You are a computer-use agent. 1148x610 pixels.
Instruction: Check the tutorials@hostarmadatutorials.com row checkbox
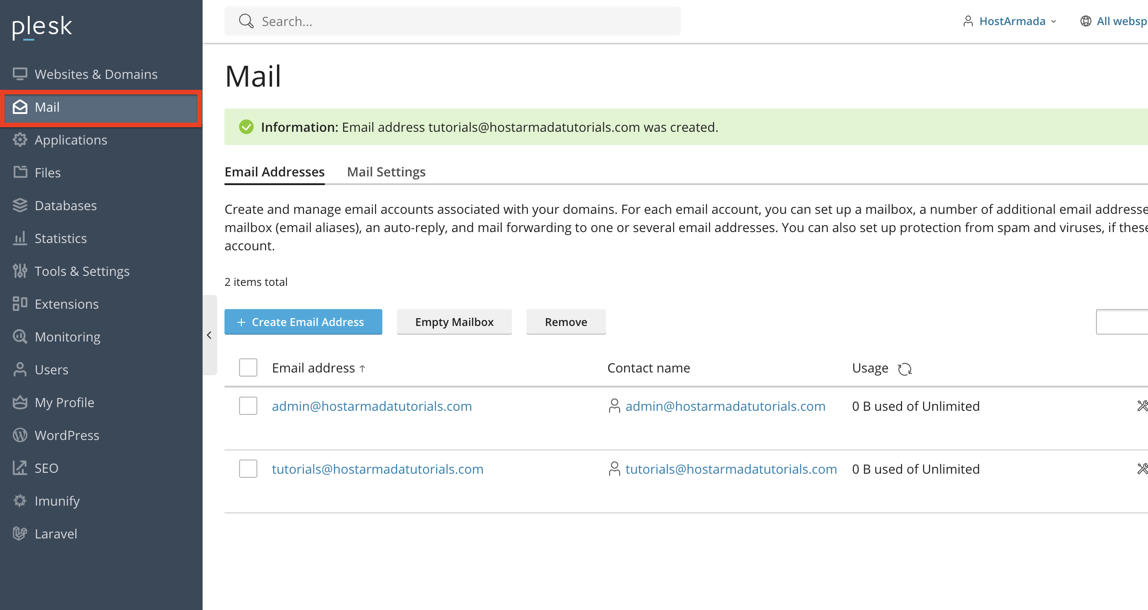point(248,469)
